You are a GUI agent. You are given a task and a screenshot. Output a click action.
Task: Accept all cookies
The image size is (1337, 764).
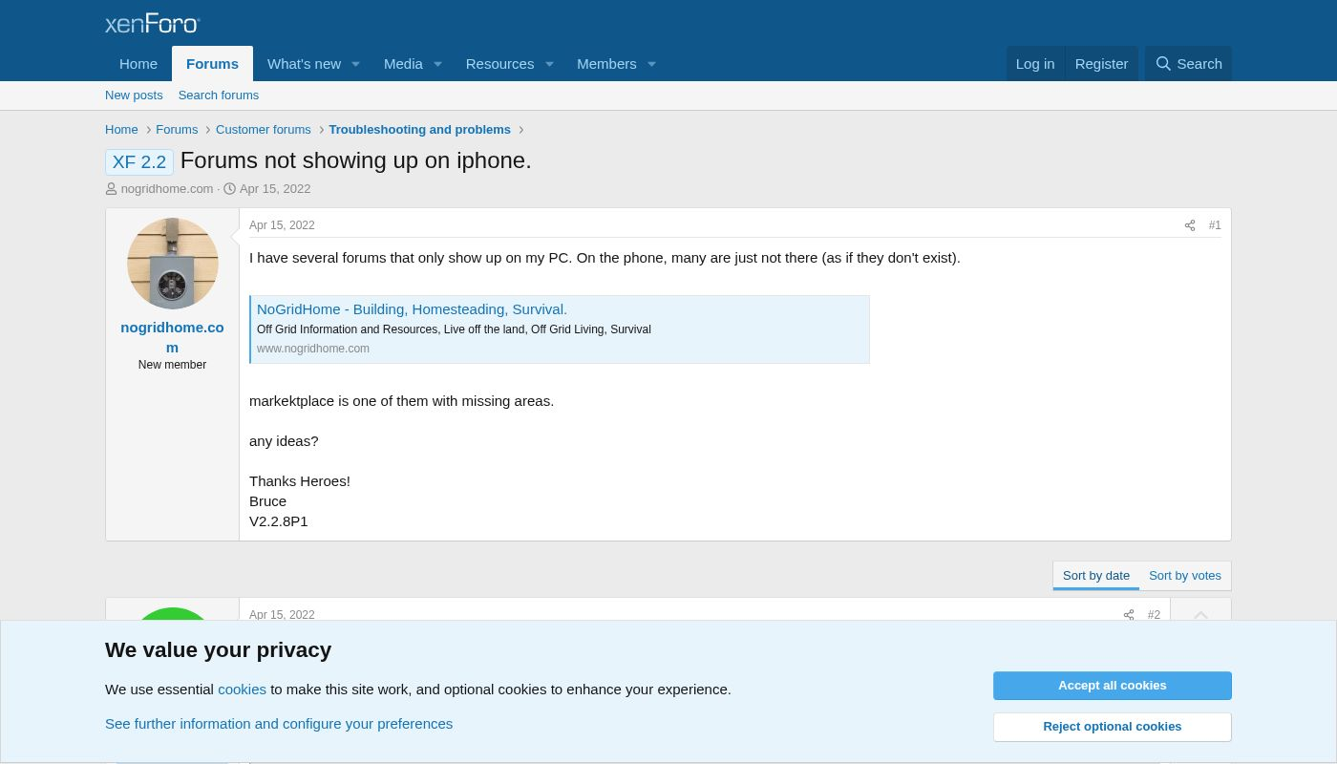click(x=1112, y=686)
